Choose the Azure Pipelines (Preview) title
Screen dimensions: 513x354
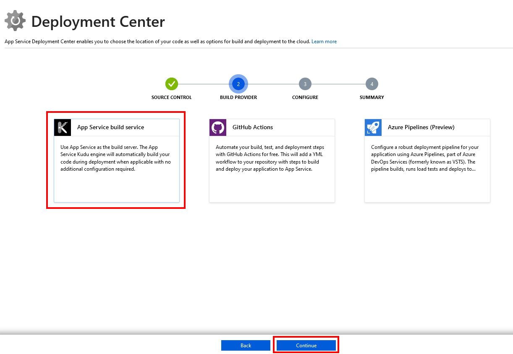[x=421, y=127]
